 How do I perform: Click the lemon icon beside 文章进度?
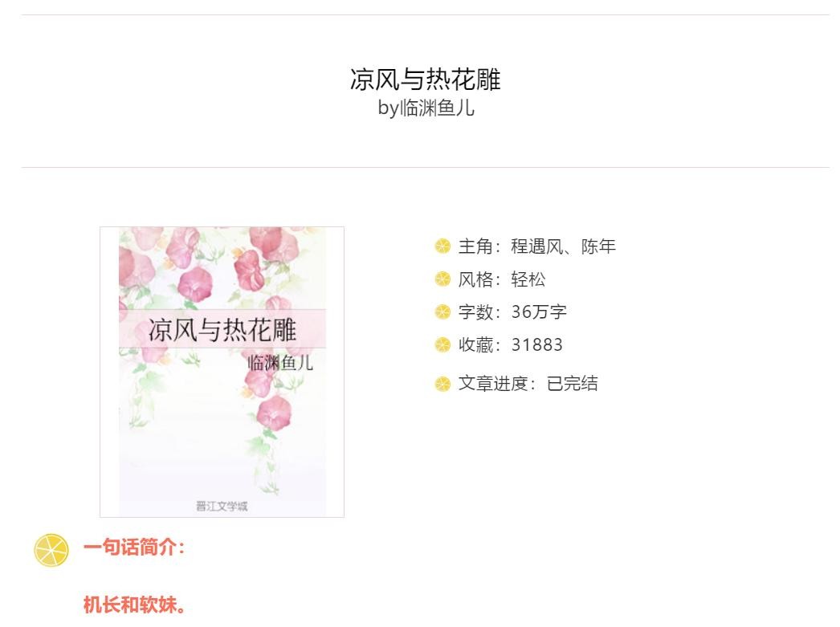pyautogui.click(x=442, y=384)
